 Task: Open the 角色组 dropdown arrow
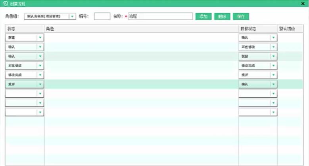72,17
